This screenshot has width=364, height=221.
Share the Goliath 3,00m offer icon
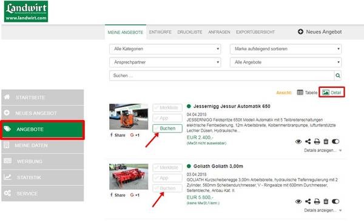308,201
